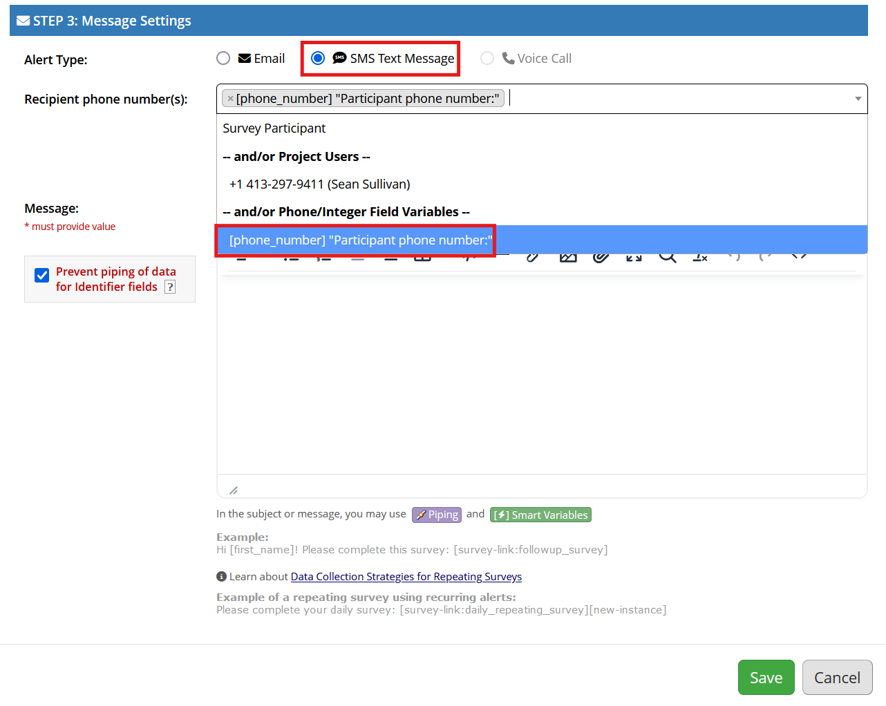Select the Voice Call radio button
This screenshot has height=706, width=886.
(x=487, y=59)
